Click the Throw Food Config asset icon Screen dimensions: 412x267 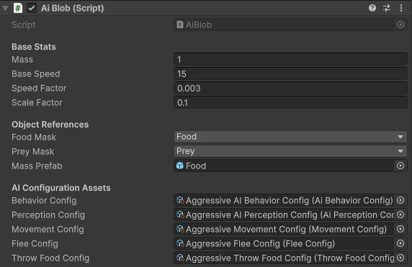coord(180,258)
